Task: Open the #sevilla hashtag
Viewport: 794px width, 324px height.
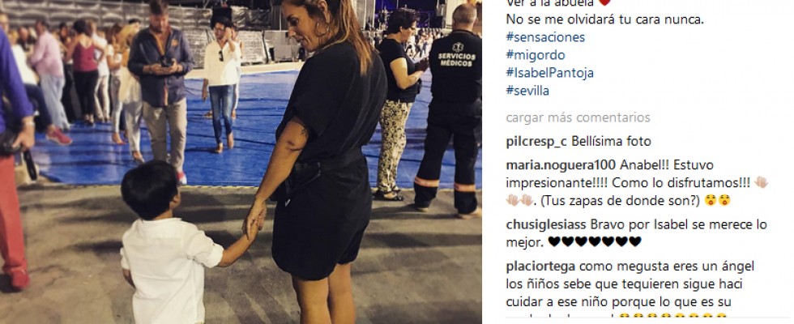Action: 527,91
